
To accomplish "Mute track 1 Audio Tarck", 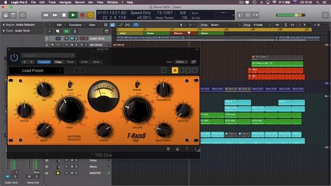I will (72, 39).
